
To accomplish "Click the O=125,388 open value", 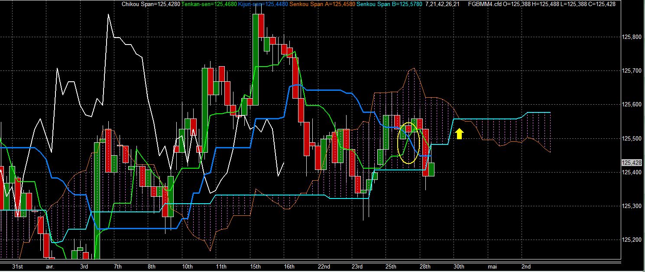I will coord(518,4).
